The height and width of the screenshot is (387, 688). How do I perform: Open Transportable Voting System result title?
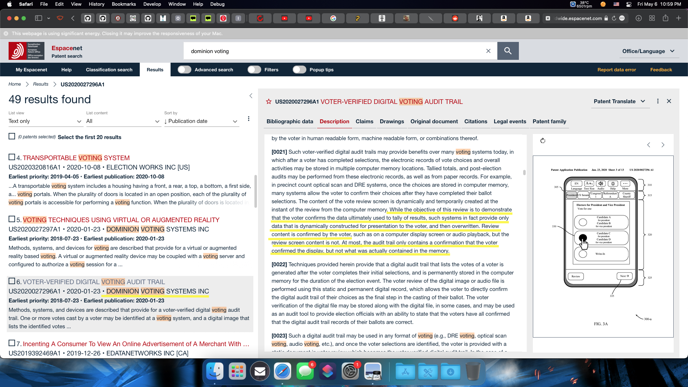[76, 158]
